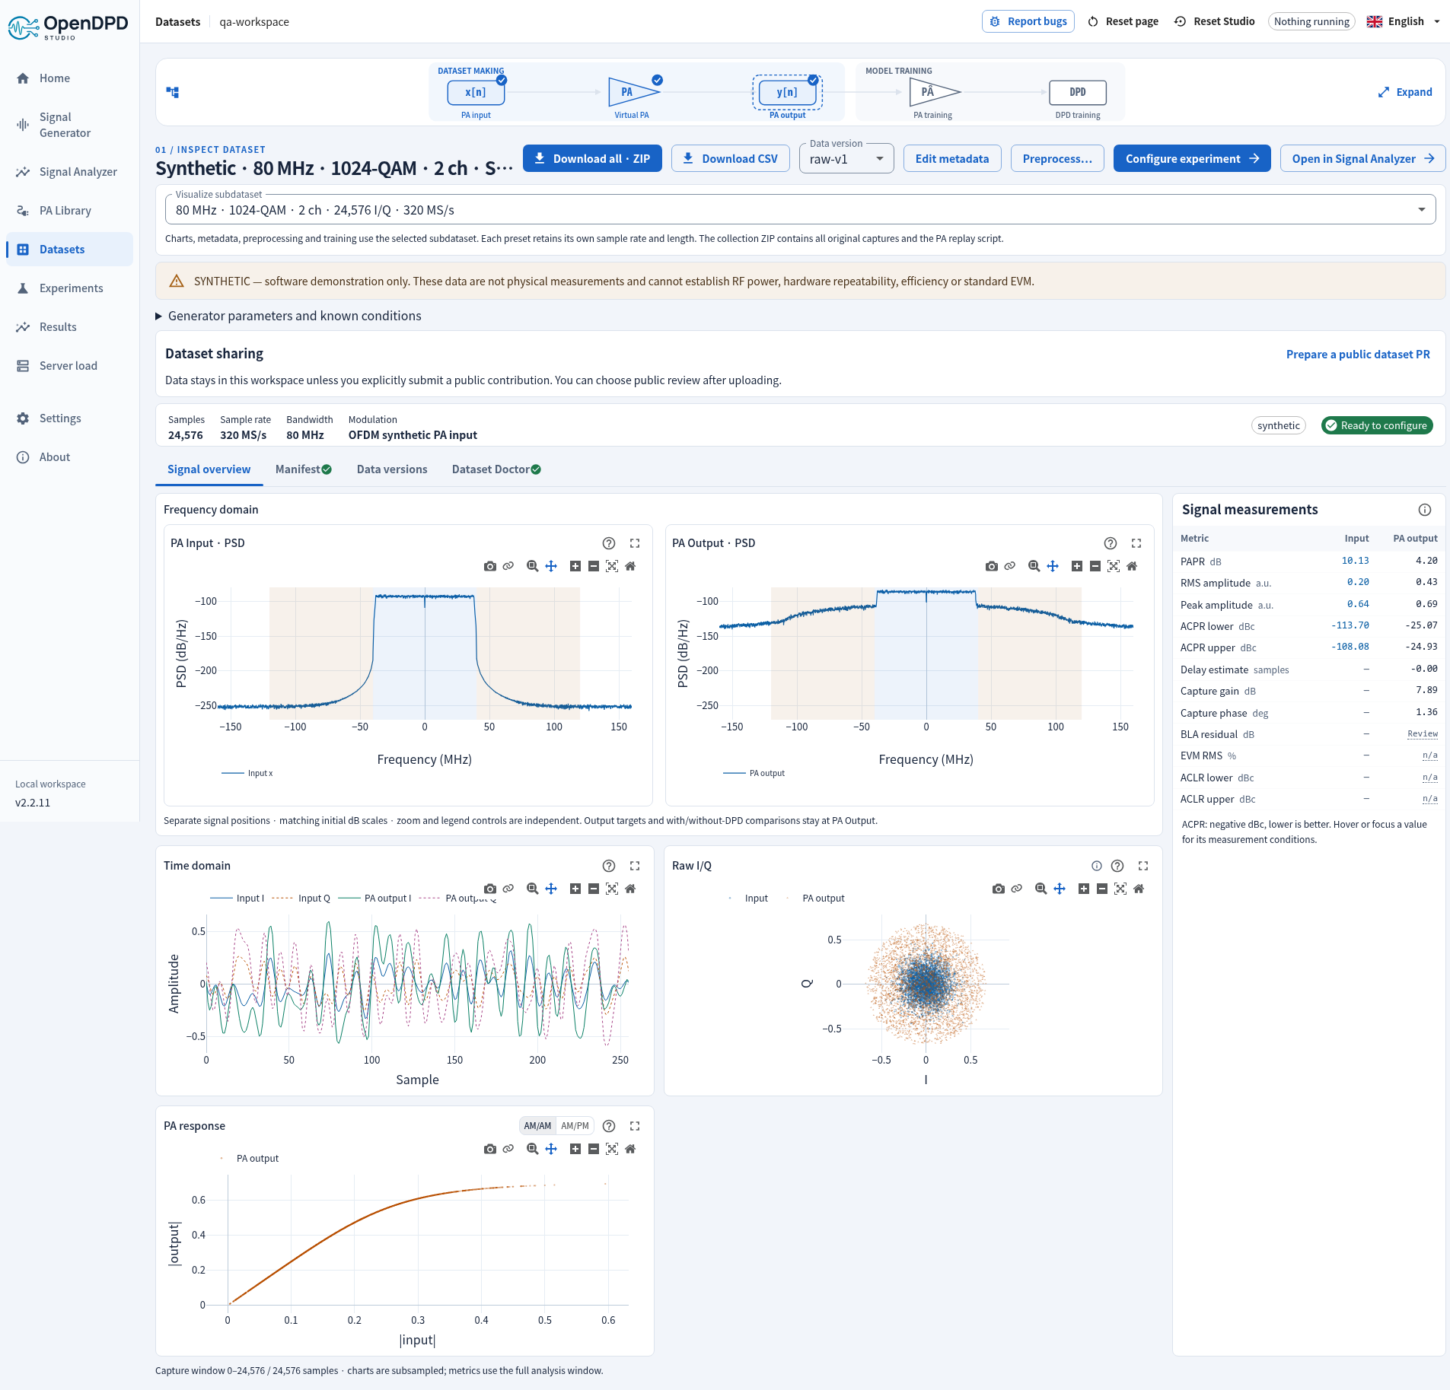Toggle PA output trace in PSD legend

754,773
